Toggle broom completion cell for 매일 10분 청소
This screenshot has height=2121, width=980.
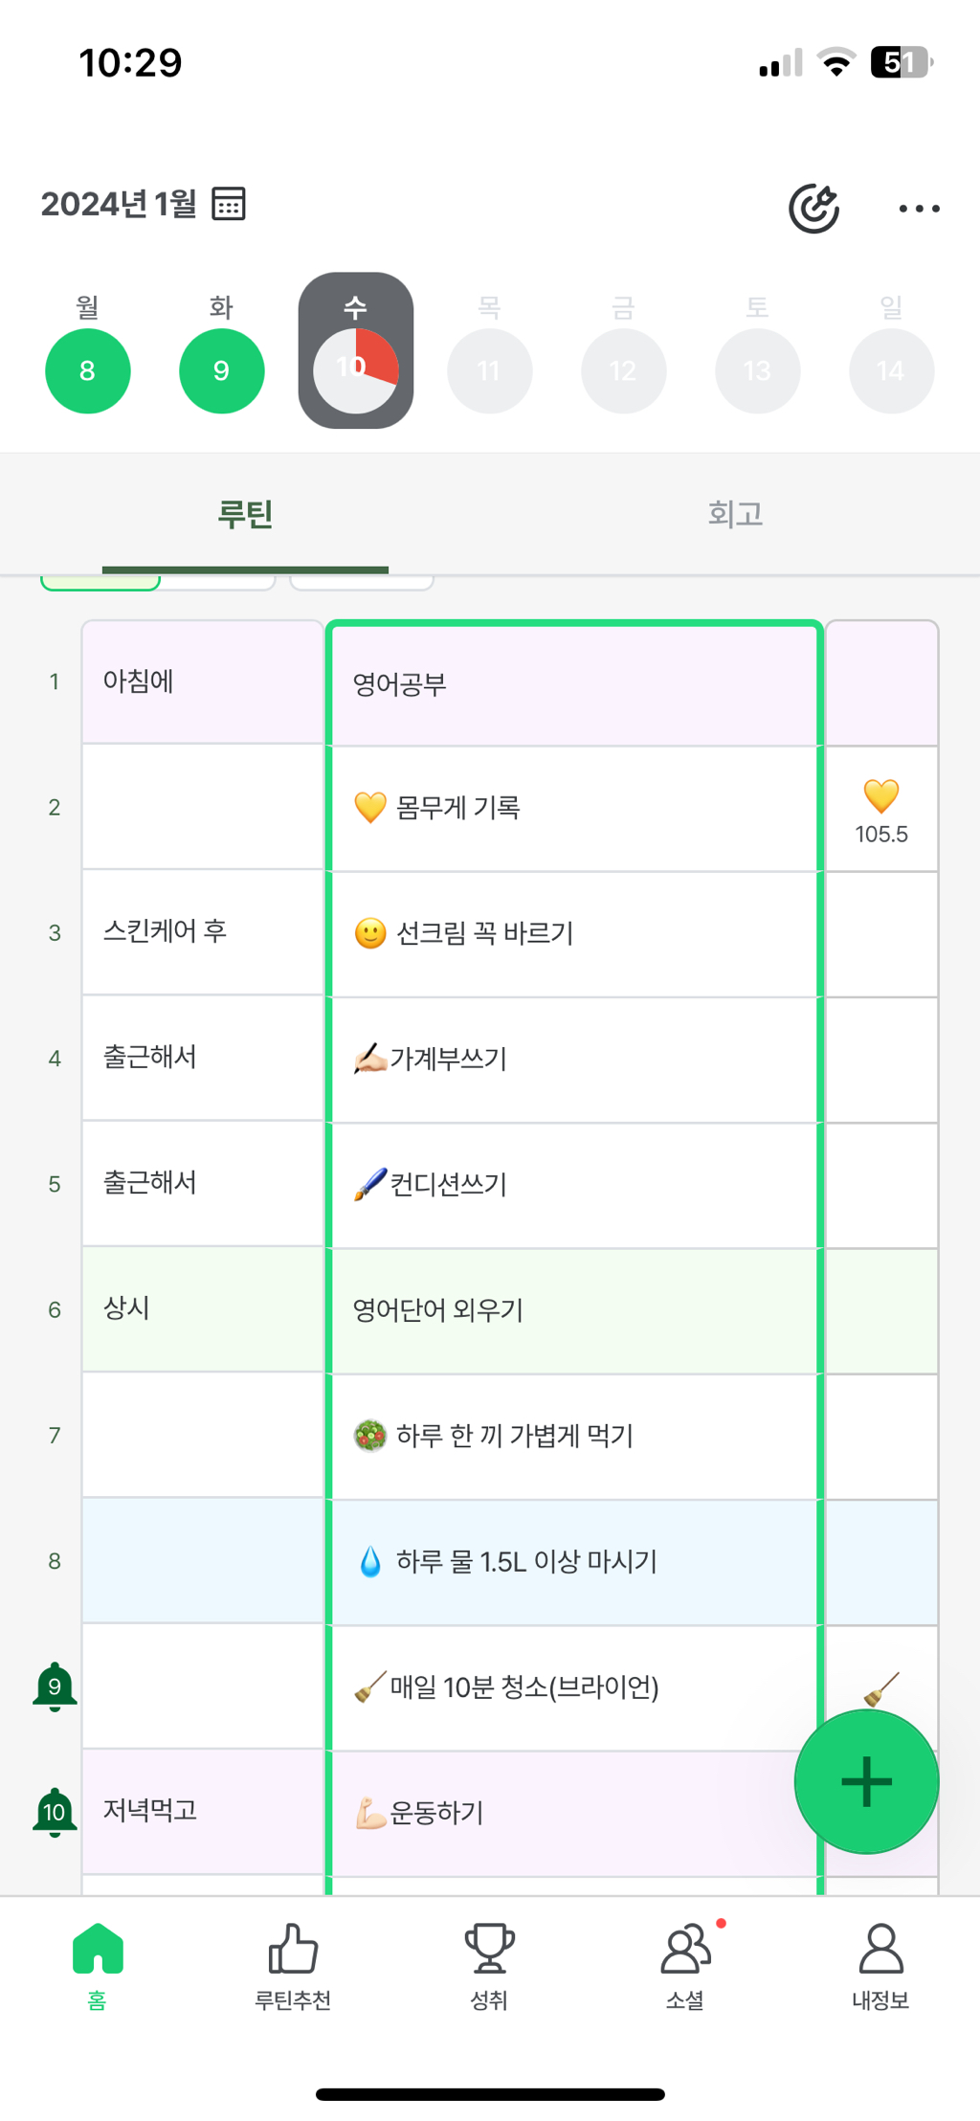pos(881,1685)
